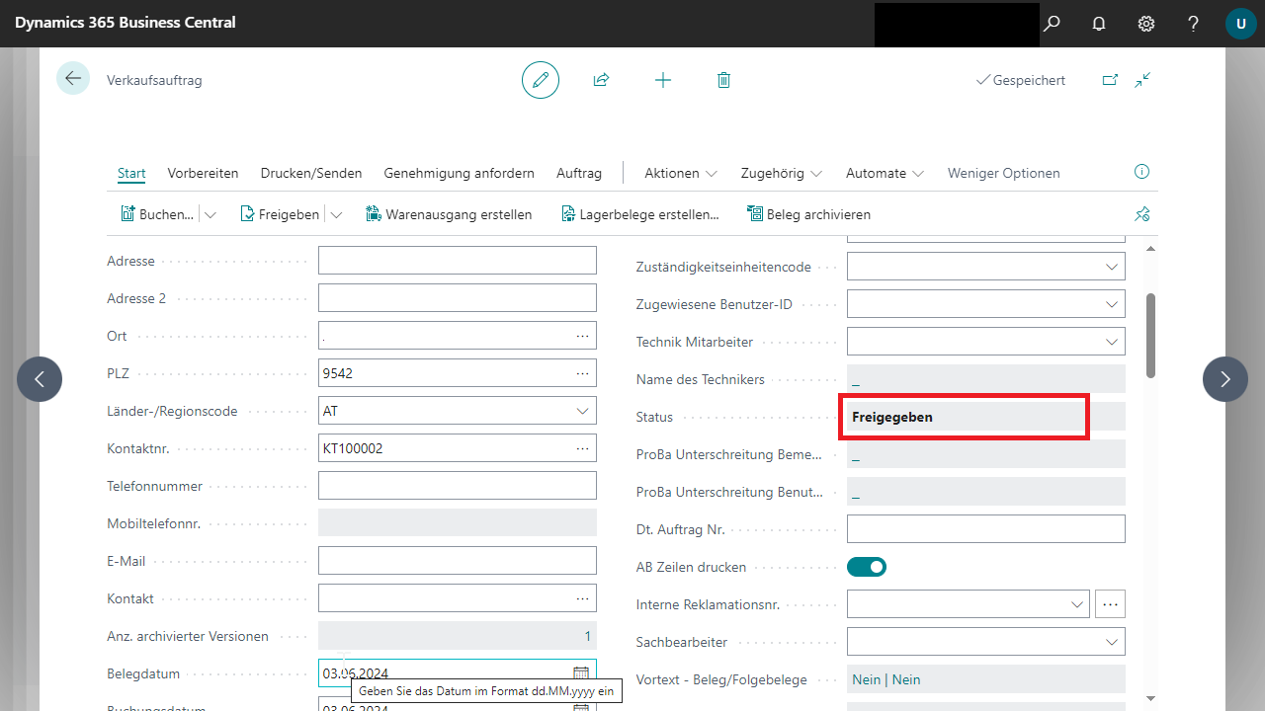The width and height of the screenshot is (1265, 711).
Task: Click the pin action bar icon
Action: coord(1142,214)
